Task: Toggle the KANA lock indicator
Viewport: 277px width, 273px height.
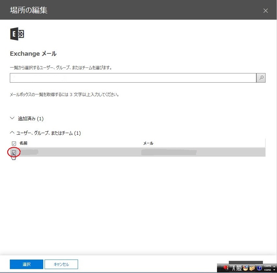Action: [267, 270]
